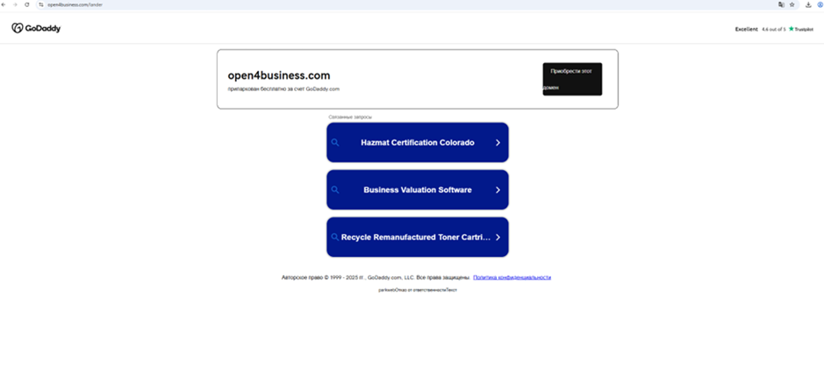Viewport: 824px width, 370px height.
Task: Click chevron arrow on Recycle Remanufactured Toner card
Action: pos(498,238)
